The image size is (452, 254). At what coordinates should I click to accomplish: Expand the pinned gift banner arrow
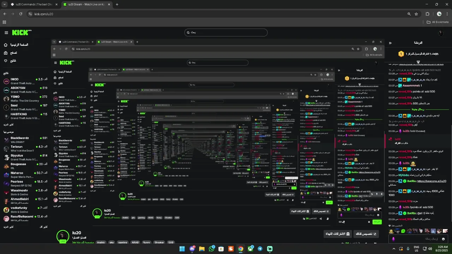418,62
